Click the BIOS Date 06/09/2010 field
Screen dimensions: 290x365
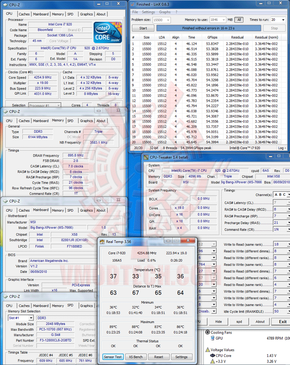[x=63, y=272]
